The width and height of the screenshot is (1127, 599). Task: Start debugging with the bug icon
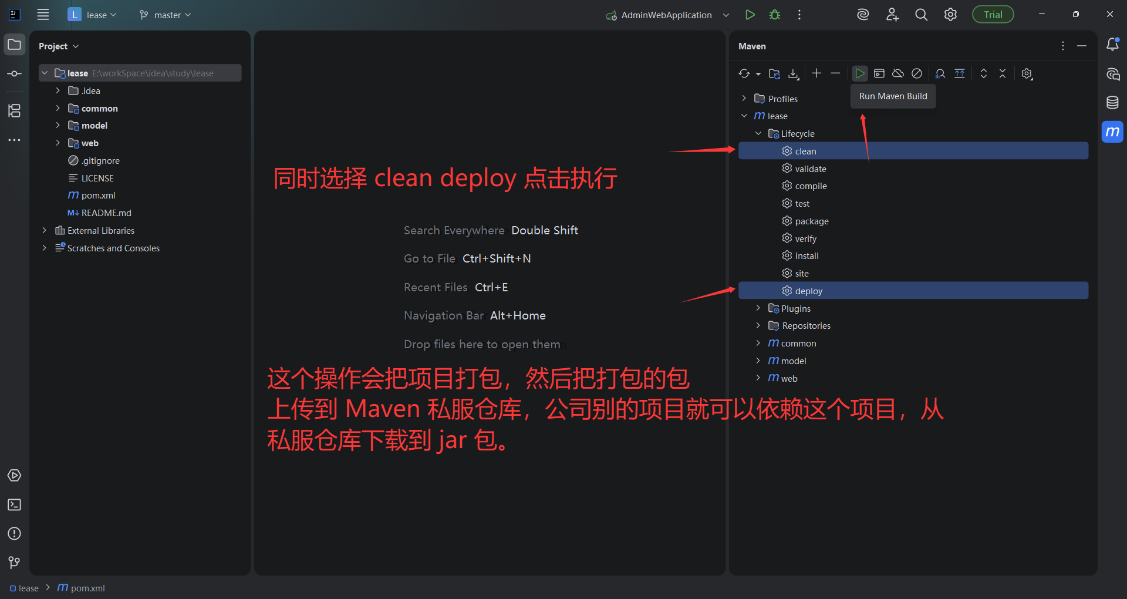[775, 15]
